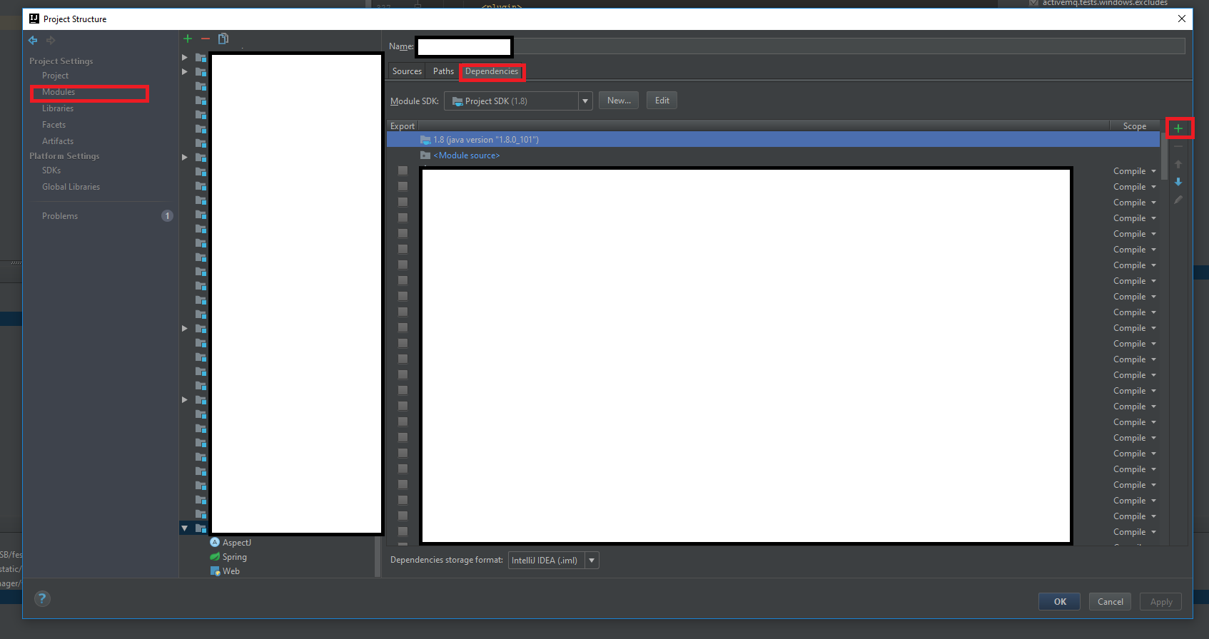Remove dependency using minus icon beside list
Image resolution: width=1209 pixels, height=639 pixels.
[1178, 146]
